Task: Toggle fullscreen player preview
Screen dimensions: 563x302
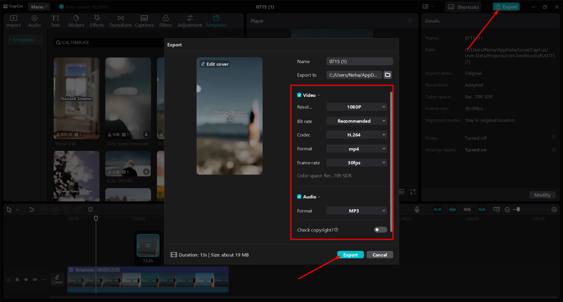Action: 413,192
